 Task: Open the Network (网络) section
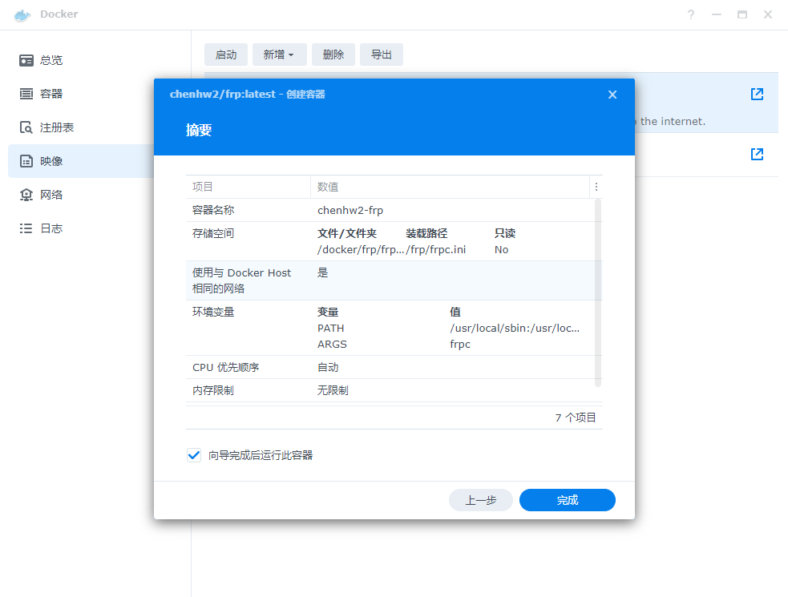click(x=51, y=195)
